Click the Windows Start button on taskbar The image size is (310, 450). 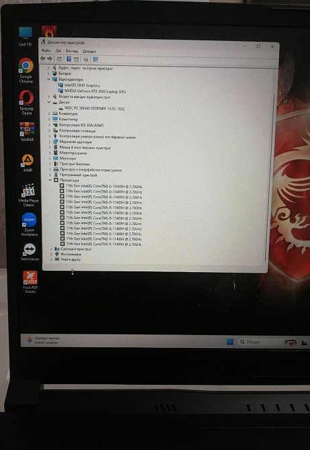click(230, 341)
